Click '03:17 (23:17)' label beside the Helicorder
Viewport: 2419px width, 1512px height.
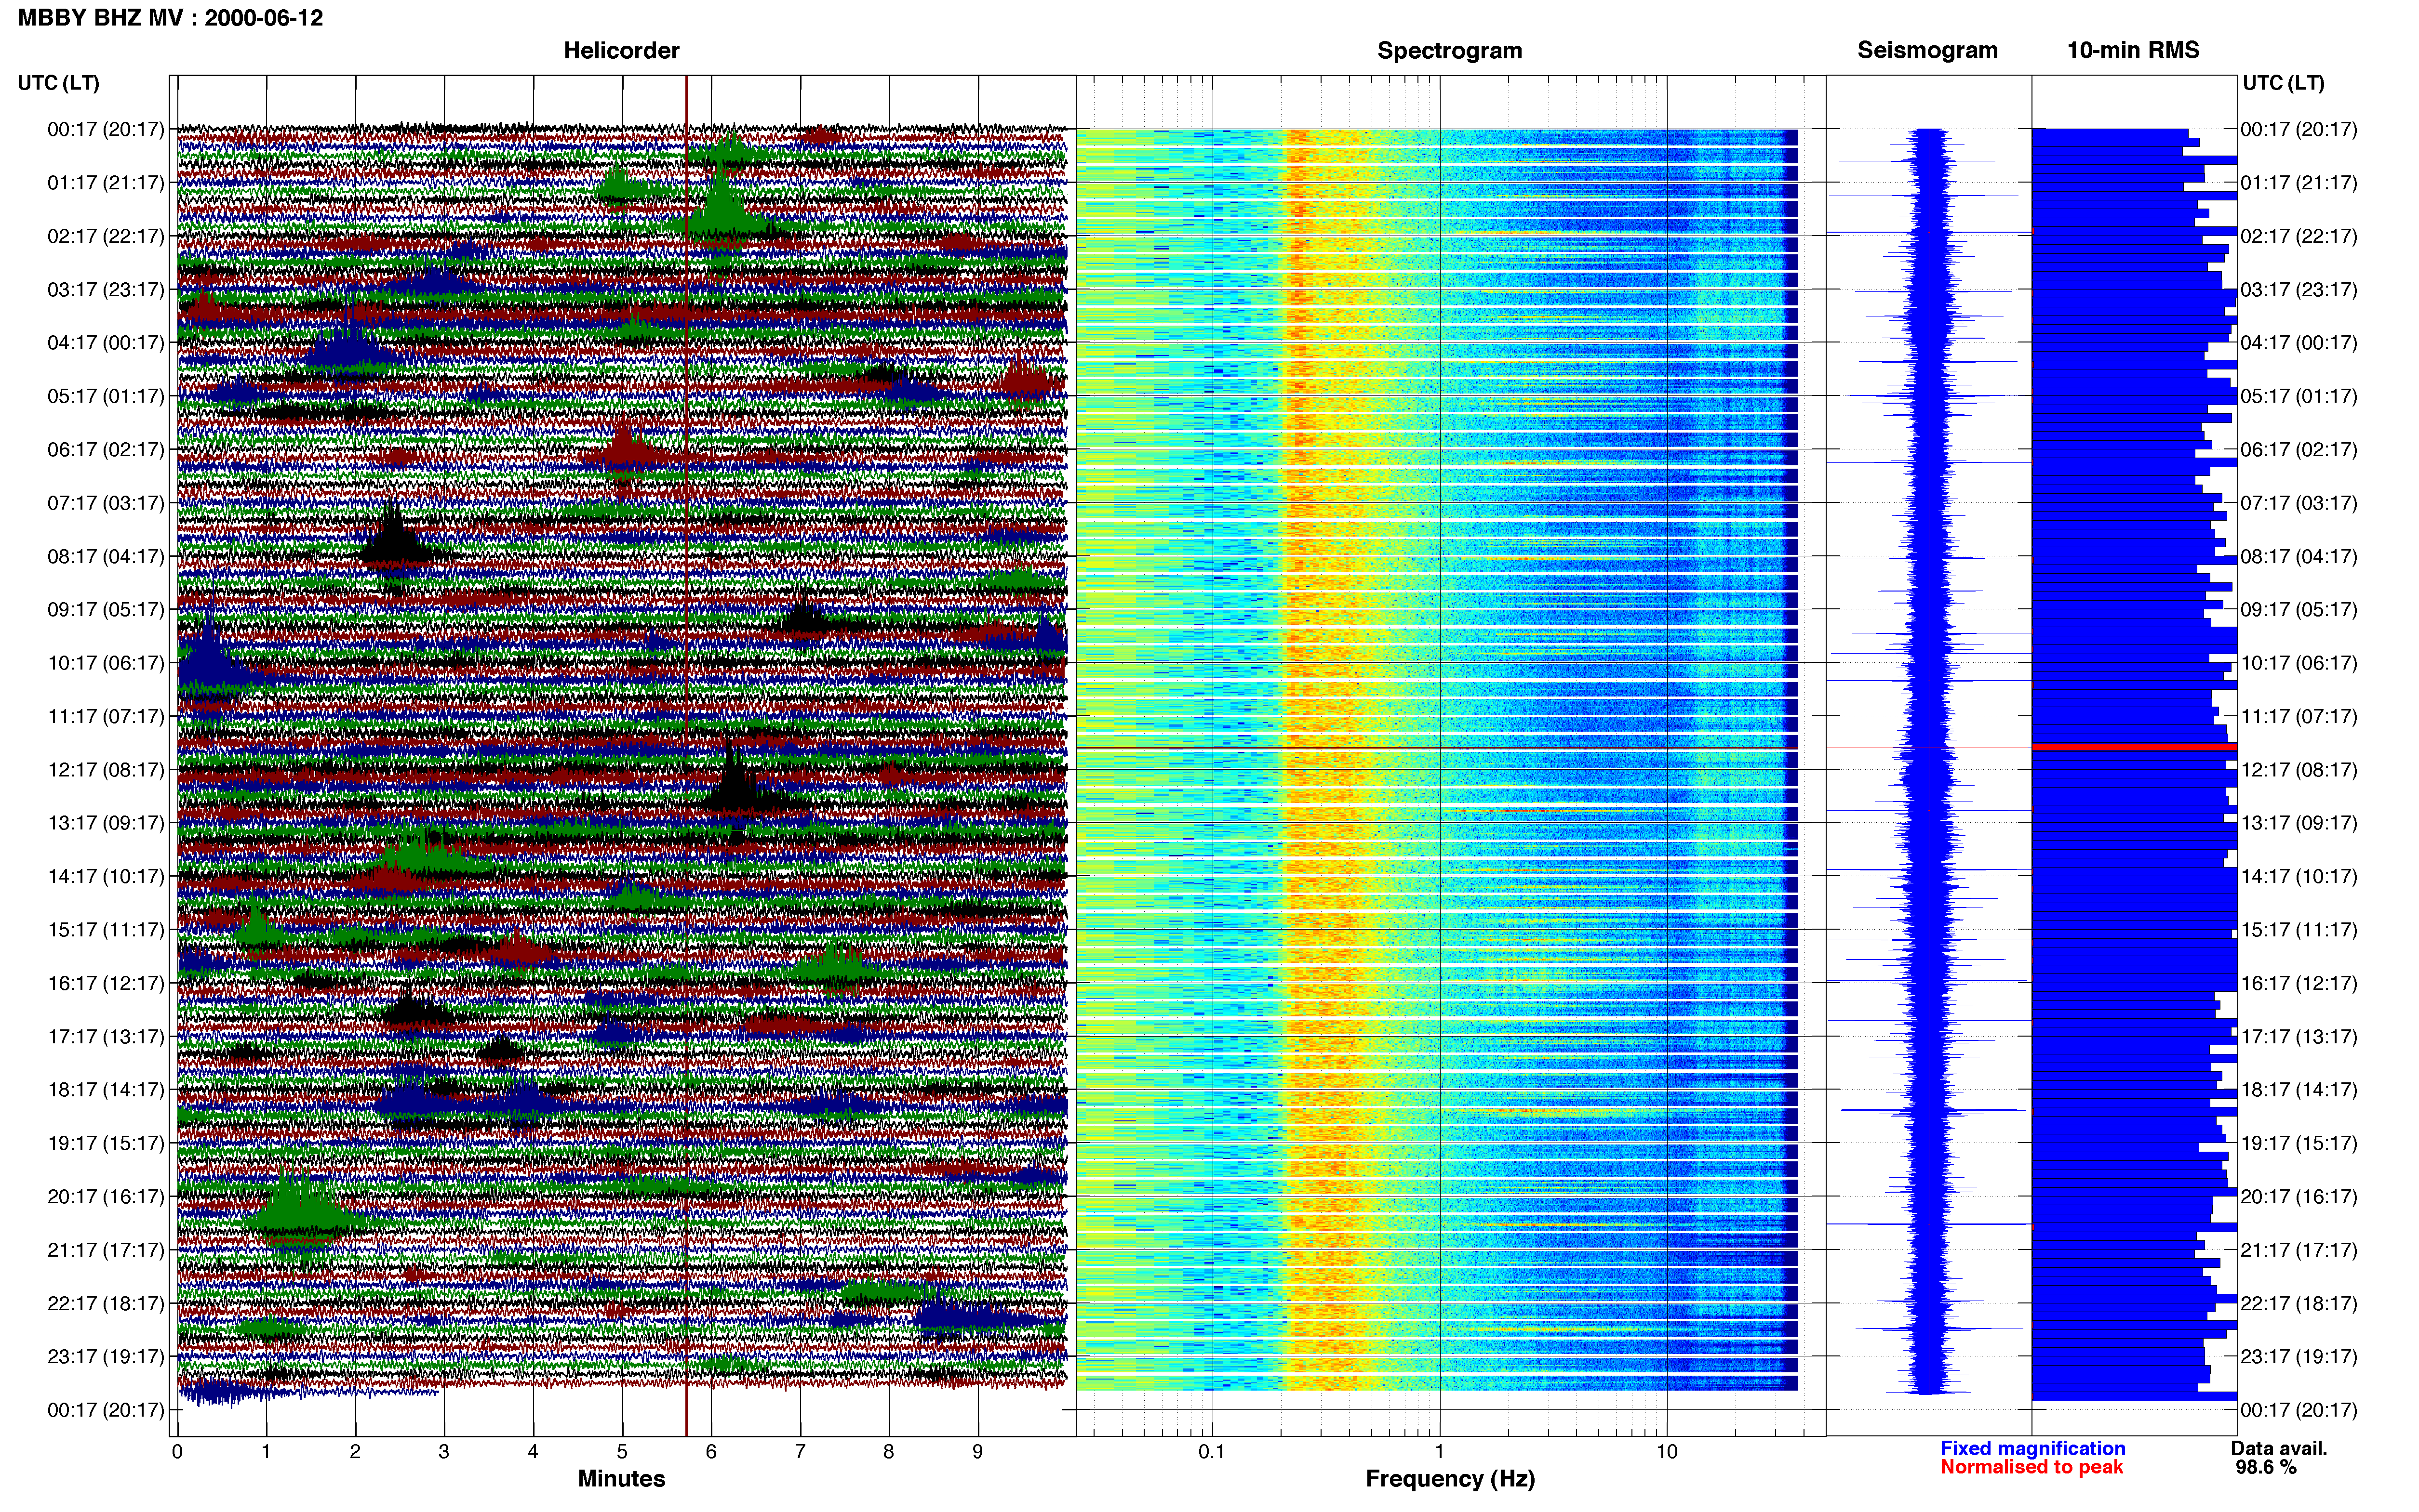coord(106,290)
